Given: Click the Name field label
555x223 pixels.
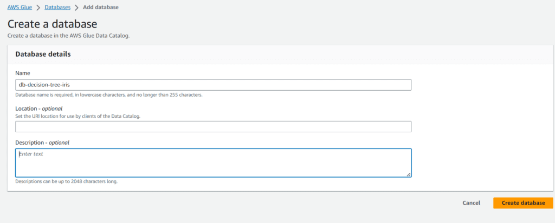Looking at the screenshot, I should [x=23, y=73].
